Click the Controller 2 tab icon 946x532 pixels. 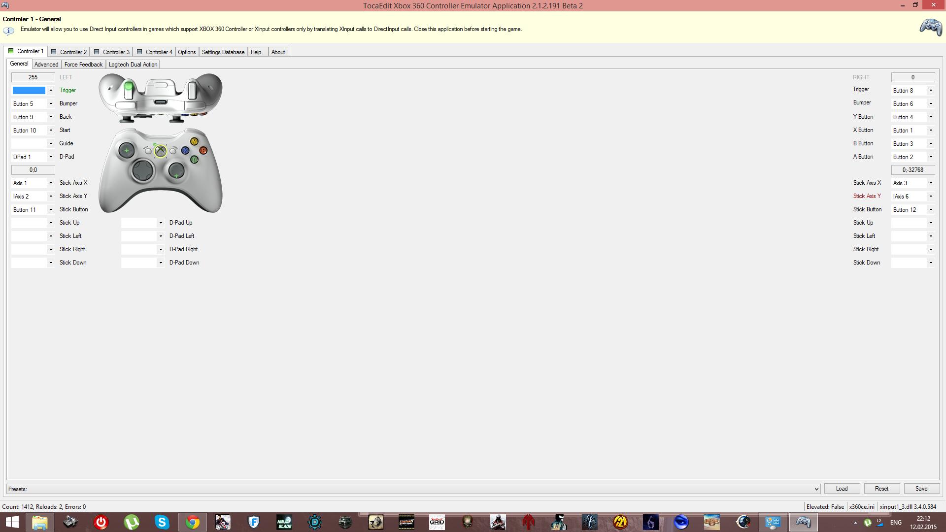click(x=53, y=52)
